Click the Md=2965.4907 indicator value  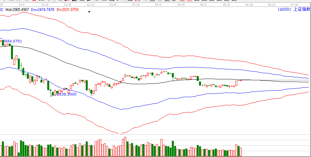pyautogui.click(x=17, y=10)
